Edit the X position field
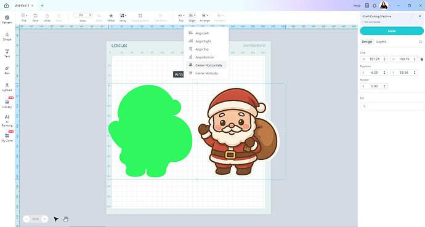The height and width of the screenshot is (227, 425). tap(374, 73)
